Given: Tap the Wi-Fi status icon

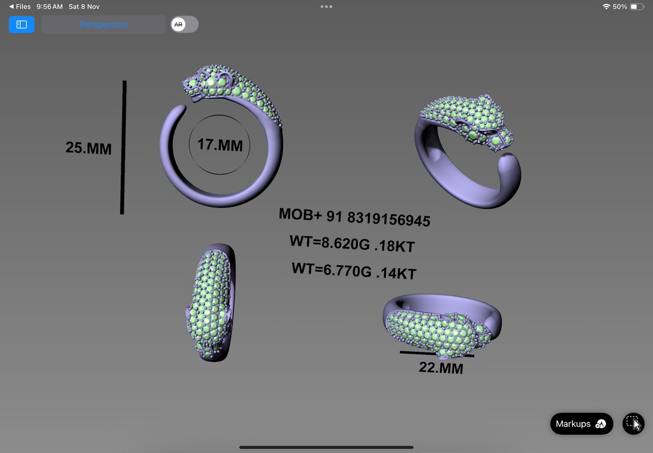Looking at the screenshot, I should point(606,6).
